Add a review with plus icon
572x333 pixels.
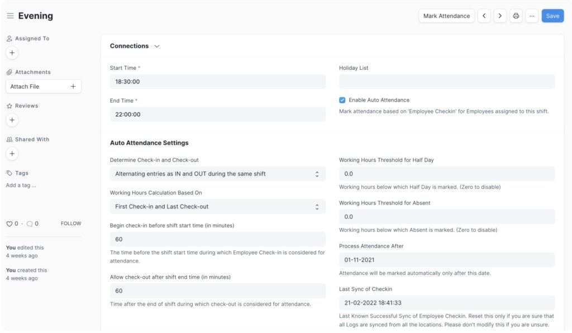point(12,120)
